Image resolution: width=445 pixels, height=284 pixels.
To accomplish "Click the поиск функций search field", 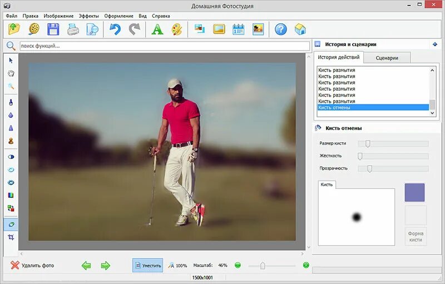I will [x=165, y=46].
